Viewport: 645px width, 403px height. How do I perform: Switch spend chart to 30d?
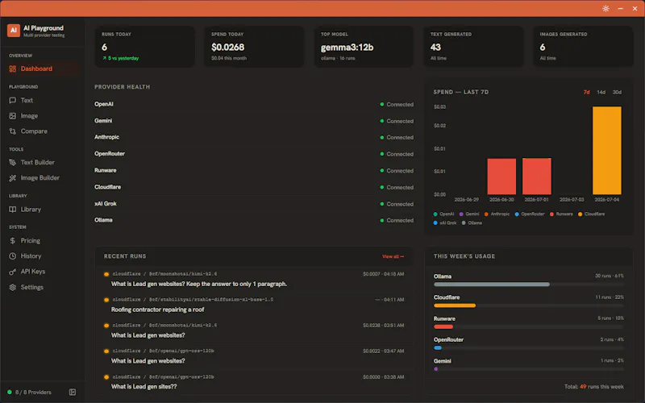(617, 92)
